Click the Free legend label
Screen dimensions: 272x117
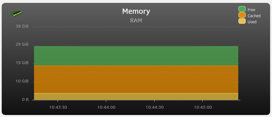click(251, 10)
